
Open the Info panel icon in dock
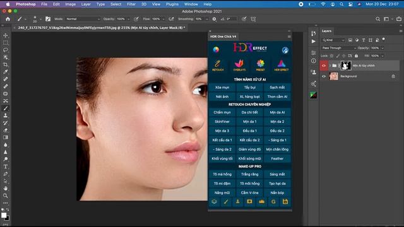[x=313, y=61]
